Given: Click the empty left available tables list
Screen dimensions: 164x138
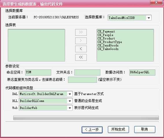Looking at the screenshot, I should click(x=36, y=45).
